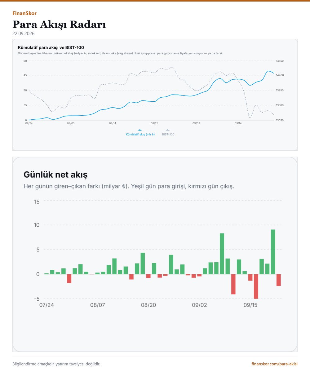This screenshot has width=310, height=372.
Task: Select the 08/25 tick on cumulative chart
Action: click(x=154, y=123)
